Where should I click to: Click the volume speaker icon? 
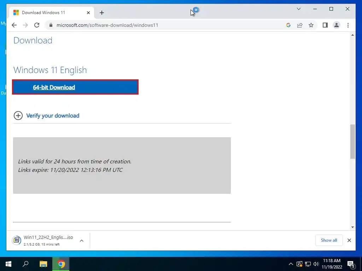tap(316, 264)
